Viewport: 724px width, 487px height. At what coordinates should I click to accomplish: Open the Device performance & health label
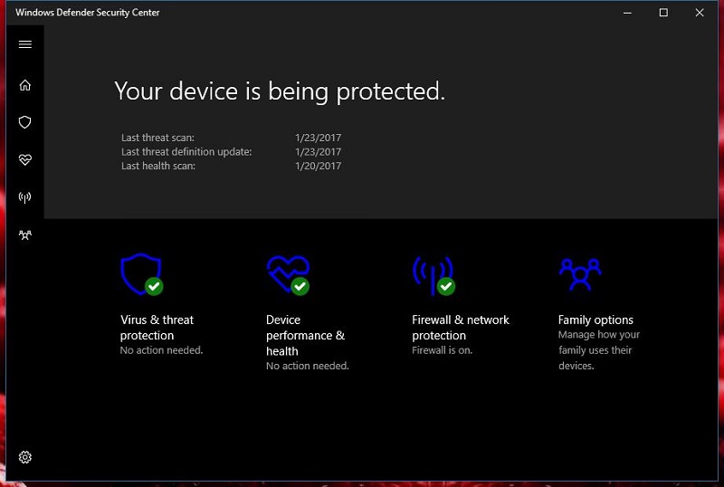pyautogui.click(x=305, y=335)
